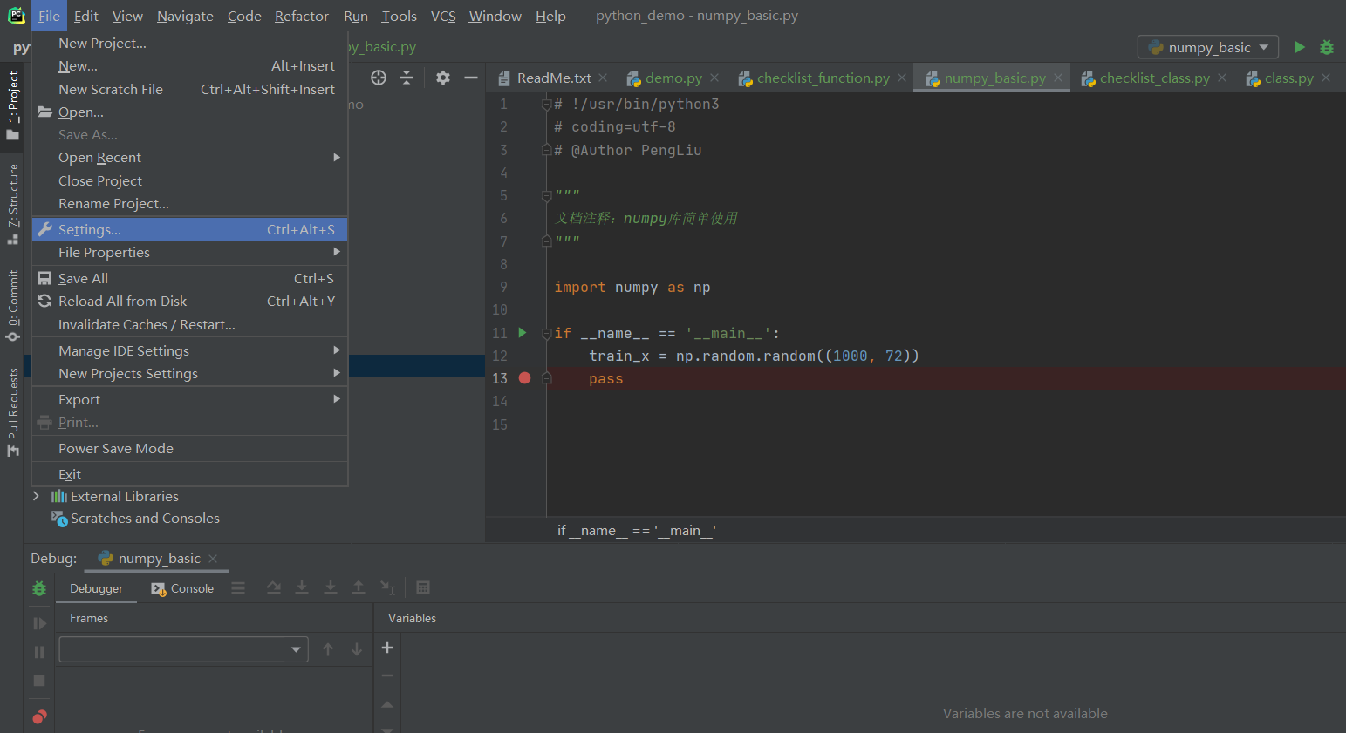Click the Step Over icon in debugger toolbar
The image size is (1346, 733).
point(274,587)
